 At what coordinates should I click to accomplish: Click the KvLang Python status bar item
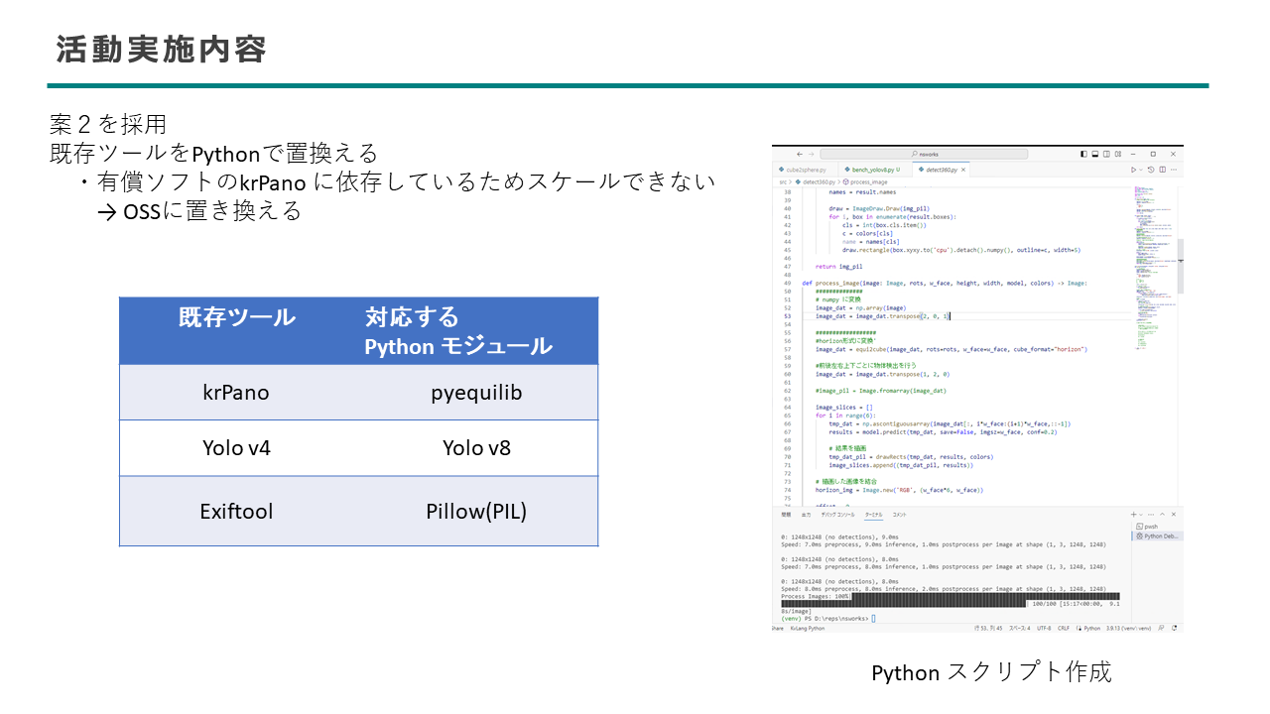point(808,628)
